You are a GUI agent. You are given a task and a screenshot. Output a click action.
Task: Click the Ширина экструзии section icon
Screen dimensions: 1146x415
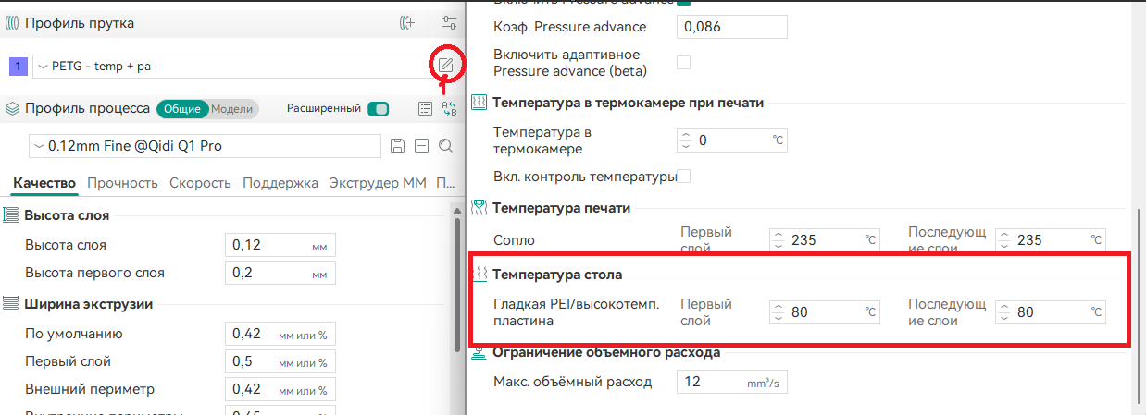[x=11, y=303]
